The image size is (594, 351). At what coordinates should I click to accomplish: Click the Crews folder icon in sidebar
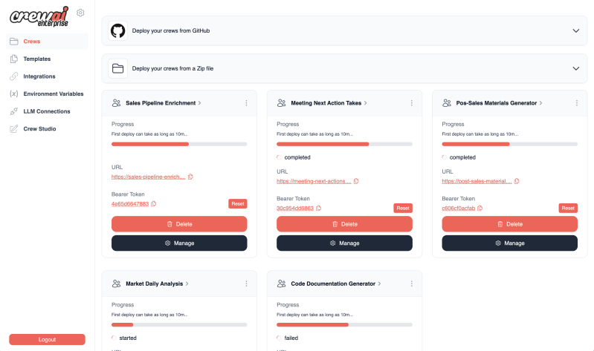14,42
